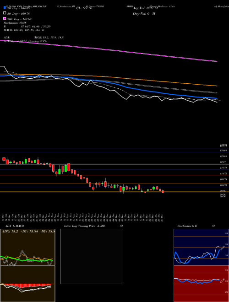
Task: Click the last red candlestick on the chart
Action: click(x=163, y=191)
